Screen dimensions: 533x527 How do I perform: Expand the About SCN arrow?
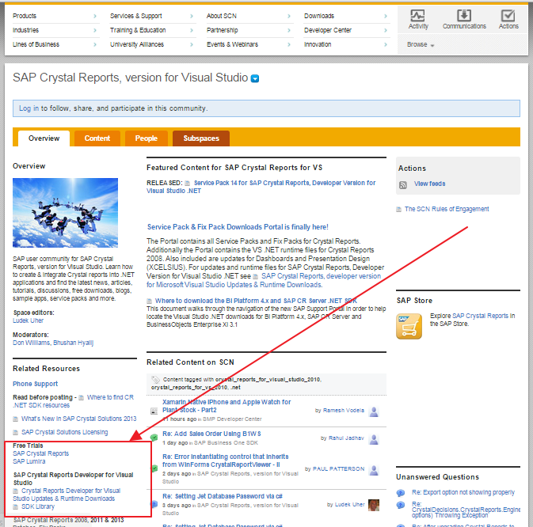[289, 16]
